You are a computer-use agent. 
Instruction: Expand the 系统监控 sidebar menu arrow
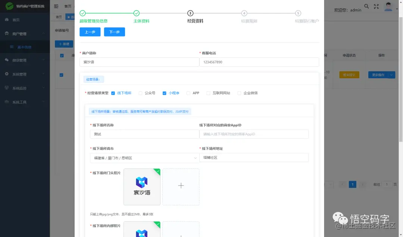tap(43, 88)
